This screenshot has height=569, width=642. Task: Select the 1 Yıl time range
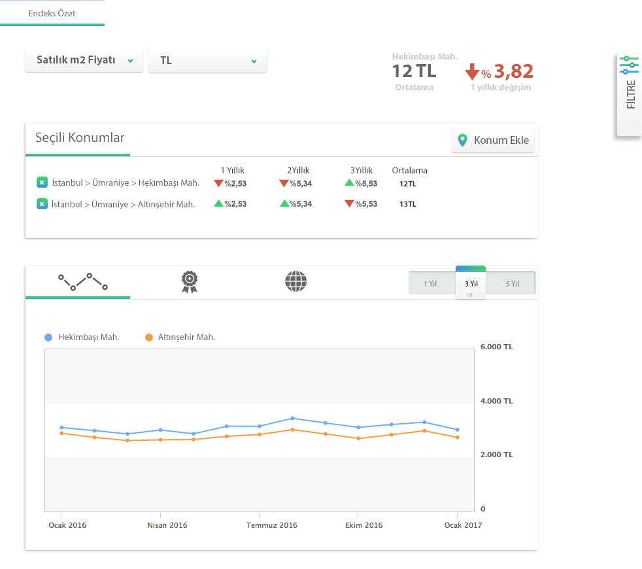click(430, 283)
